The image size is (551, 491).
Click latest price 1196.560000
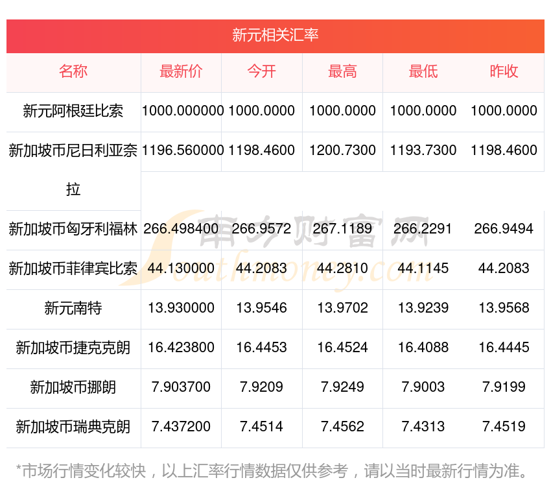[183, 150]
